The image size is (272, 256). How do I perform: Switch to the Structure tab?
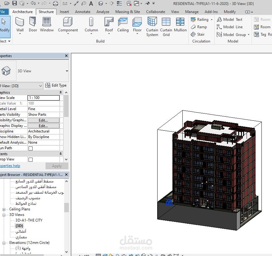tap(46, 12)
